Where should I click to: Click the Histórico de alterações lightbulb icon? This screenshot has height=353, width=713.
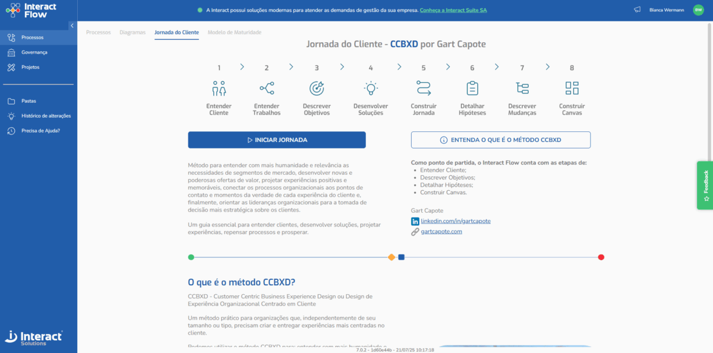tap(11, 116)
